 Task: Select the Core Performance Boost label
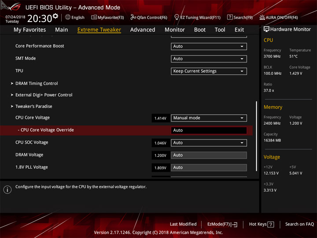(40, 46)
